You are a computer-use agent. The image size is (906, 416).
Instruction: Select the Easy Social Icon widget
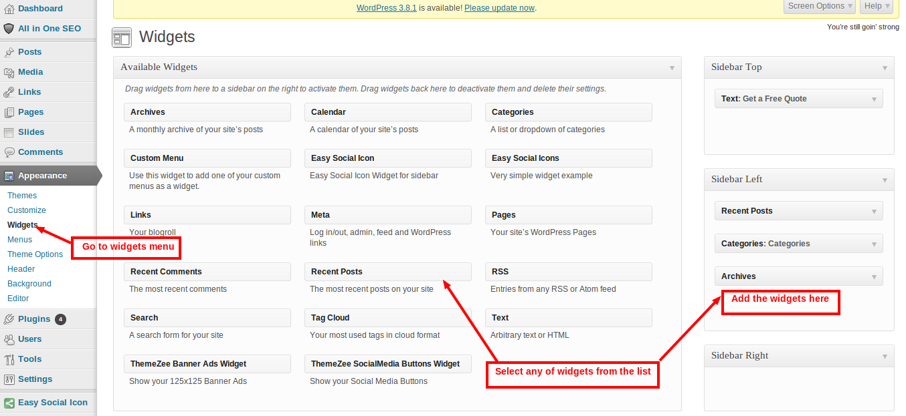[x=388, y=158]
